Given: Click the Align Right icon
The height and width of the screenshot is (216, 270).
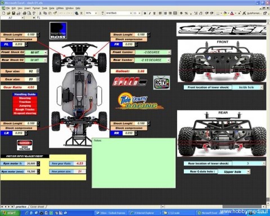Looking at the screenshot, I should click(x=170, y=13).
